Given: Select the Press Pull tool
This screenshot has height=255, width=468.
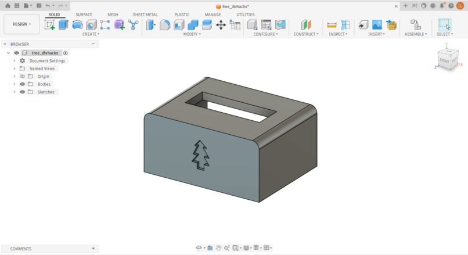Looking at the screenshot, I should coord(151,25).
